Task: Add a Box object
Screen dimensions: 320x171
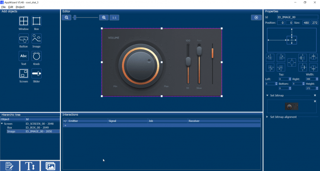Action: point(37,21)
